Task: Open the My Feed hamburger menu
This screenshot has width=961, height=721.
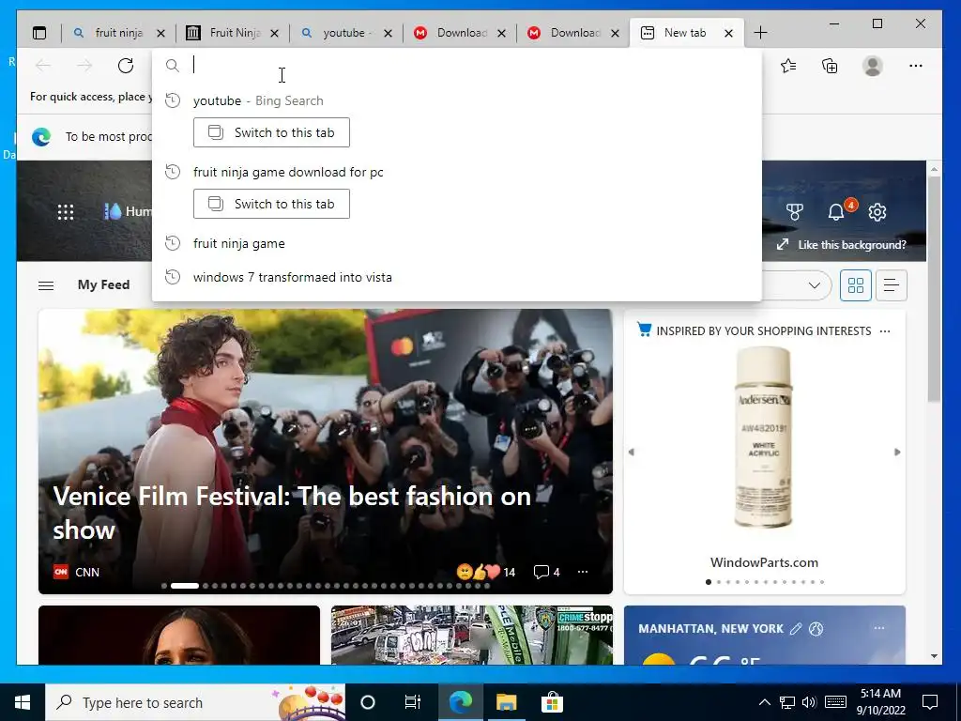Action: coord(46,285)
